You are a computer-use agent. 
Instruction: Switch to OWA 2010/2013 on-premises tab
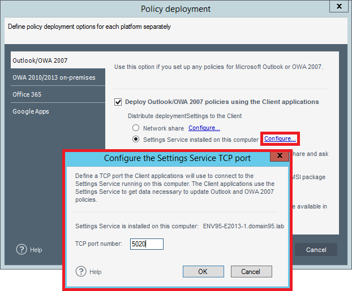[x=58, y=77]
